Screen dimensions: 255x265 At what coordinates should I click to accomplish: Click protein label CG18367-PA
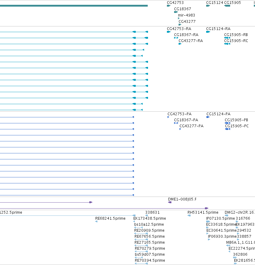[186, 120]
